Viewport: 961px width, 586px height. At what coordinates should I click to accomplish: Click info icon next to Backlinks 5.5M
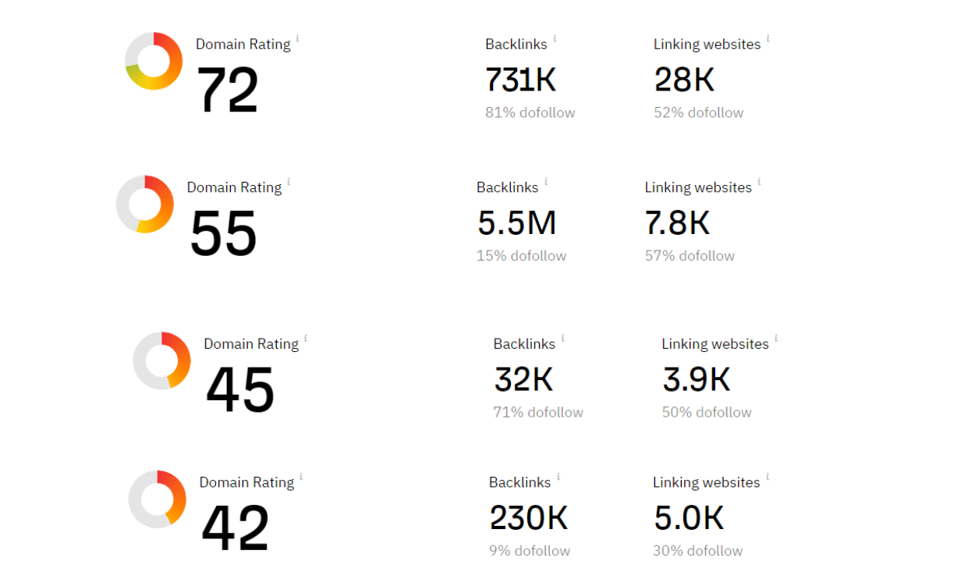click(546, 182)
